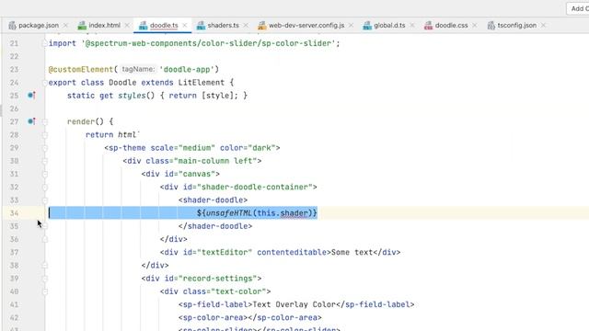Collapse the import block fold on line 21

[45, 43]
